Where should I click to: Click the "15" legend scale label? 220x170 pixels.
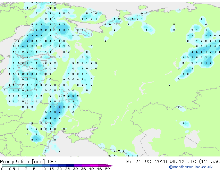coord(51,169)
